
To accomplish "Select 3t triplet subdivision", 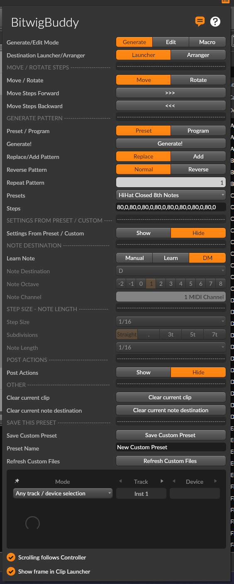I will coord(171,334).
